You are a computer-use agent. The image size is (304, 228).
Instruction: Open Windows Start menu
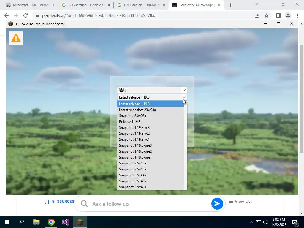(x=7, y=222)
